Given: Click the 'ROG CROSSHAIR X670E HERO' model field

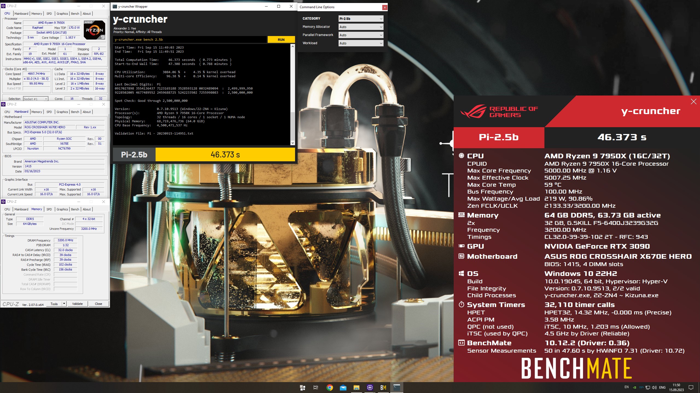Looking at the screenshot, I should click(49, 127).
